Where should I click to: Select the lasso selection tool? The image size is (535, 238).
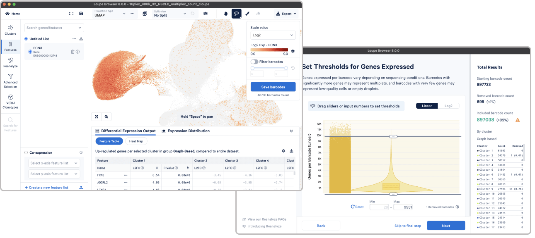(236, 14)
